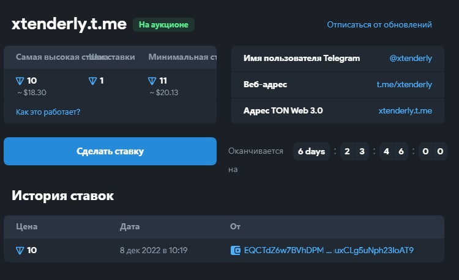The height and width of the screenshot is (280, 459).
Task: Click the "Дата" column header
Action: tap(129, 226)
